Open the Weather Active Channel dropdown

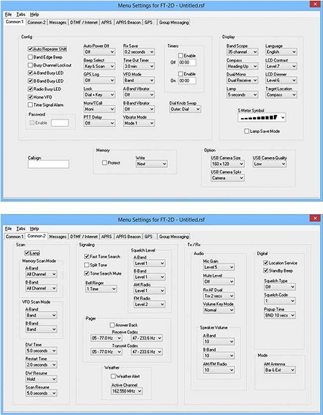click(127, 391)
